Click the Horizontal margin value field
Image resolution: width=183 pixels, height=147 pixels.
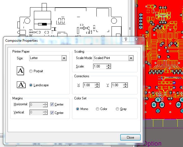point(36,105)
